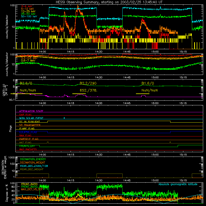Select the SAA_FLAG label

click(x=25, y=135)
